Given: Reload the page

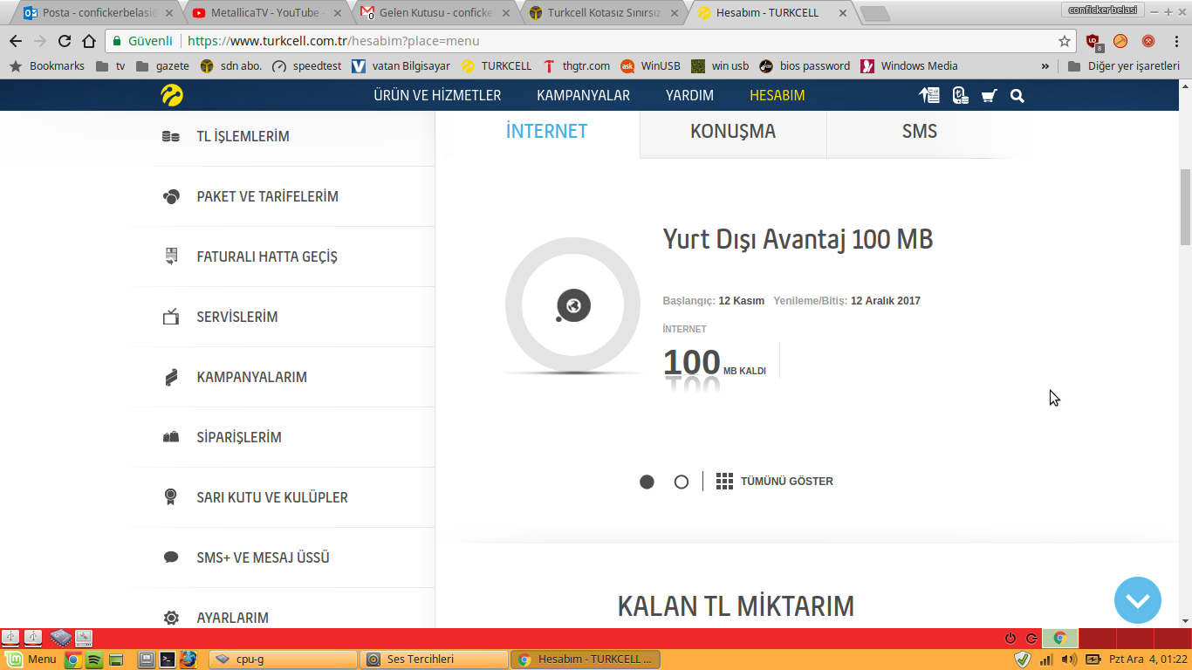Looking at the screenshot, I should click(64, 41).
